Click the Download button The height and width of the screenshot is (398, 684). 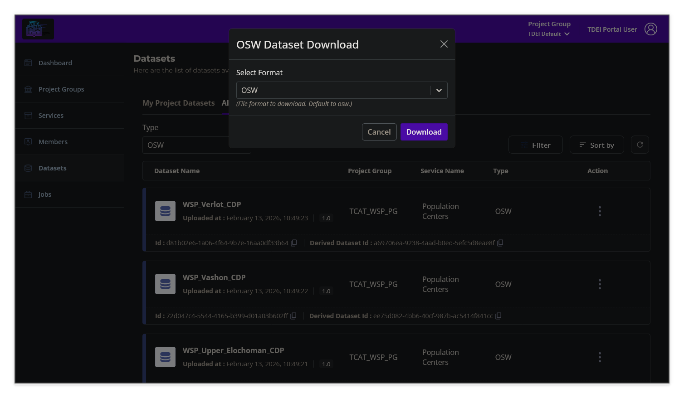point(424,131)
